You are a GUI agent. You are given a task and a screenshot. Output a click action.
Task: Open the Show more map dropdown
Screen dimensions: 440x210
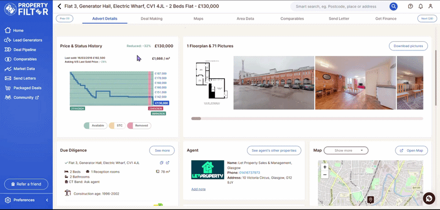coord(346,150)
